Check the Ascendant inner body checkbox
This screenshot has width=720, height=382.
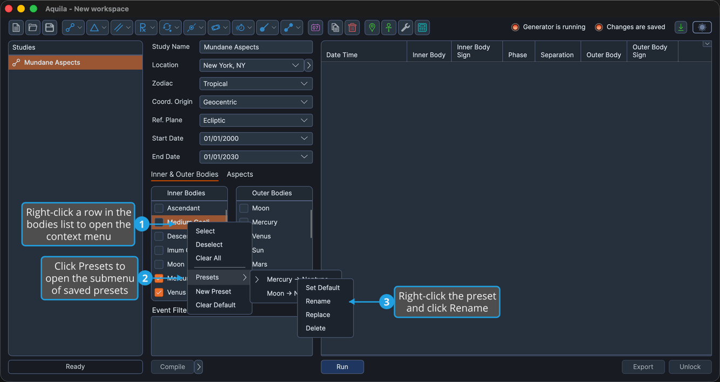(159, 208)
